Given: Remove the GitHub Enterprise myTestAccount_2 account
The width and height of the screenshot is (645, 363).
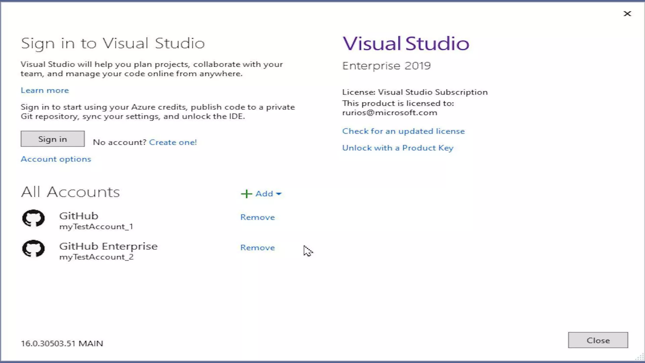Looking at the screenshot, I should click(x=257, y=248).
